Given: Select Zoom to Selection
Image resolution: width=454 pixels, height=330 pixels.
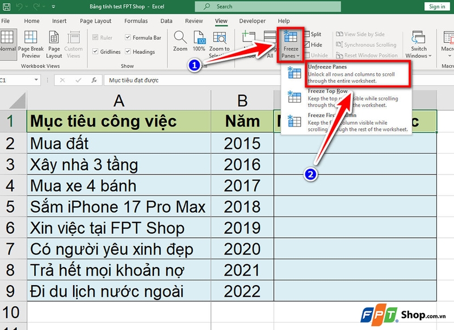Looking at the screenshot, I should [x=220, y=37].
